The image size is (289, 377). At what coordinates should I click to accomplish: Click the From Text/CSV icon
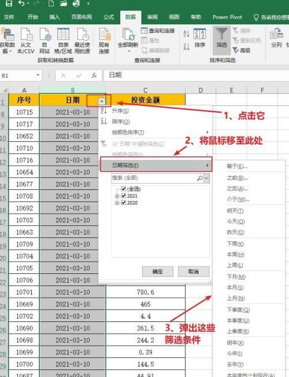[x=26, y=34]
